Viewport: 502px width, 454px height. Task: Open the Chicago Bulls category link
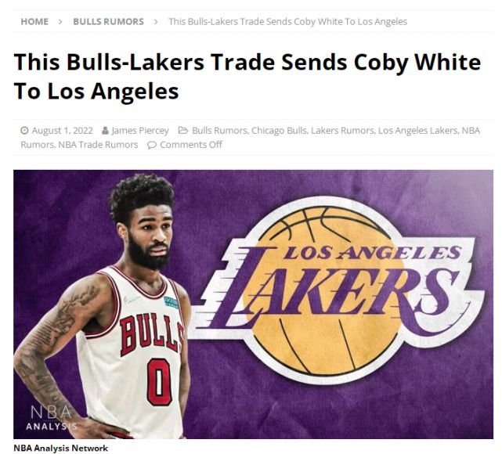pos(279,131)
